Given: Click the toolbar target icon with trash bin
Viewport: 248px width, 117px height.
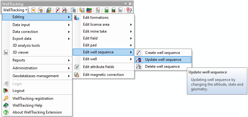Looking at the screenshot, I should (x=41, y=10).
